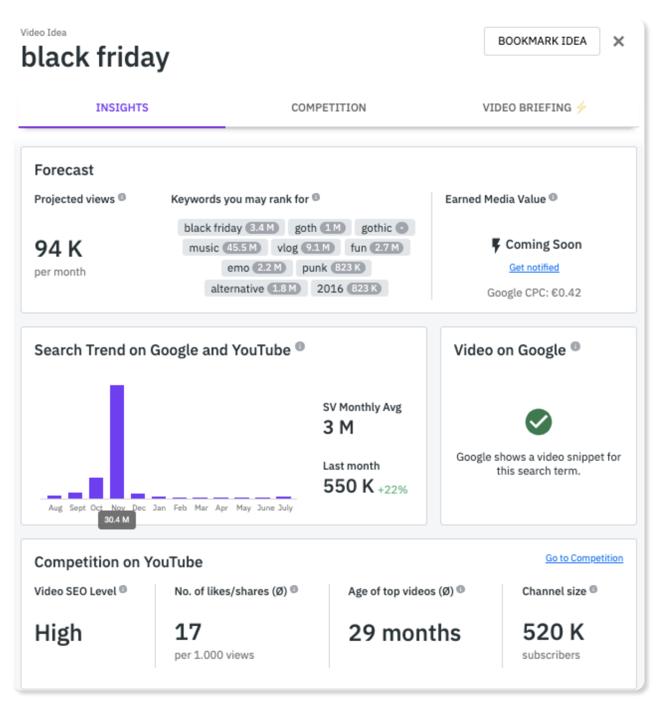
Task: Select the goth 1 M keyword chip
Action: click(320, 228)
